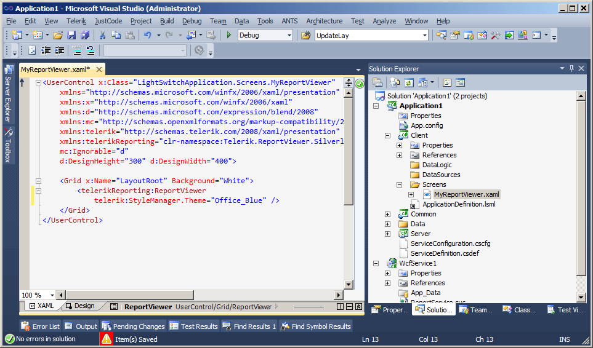593x348 pixels.
Task: Click the Open File folder icon
Action: [x=58, y=36]
